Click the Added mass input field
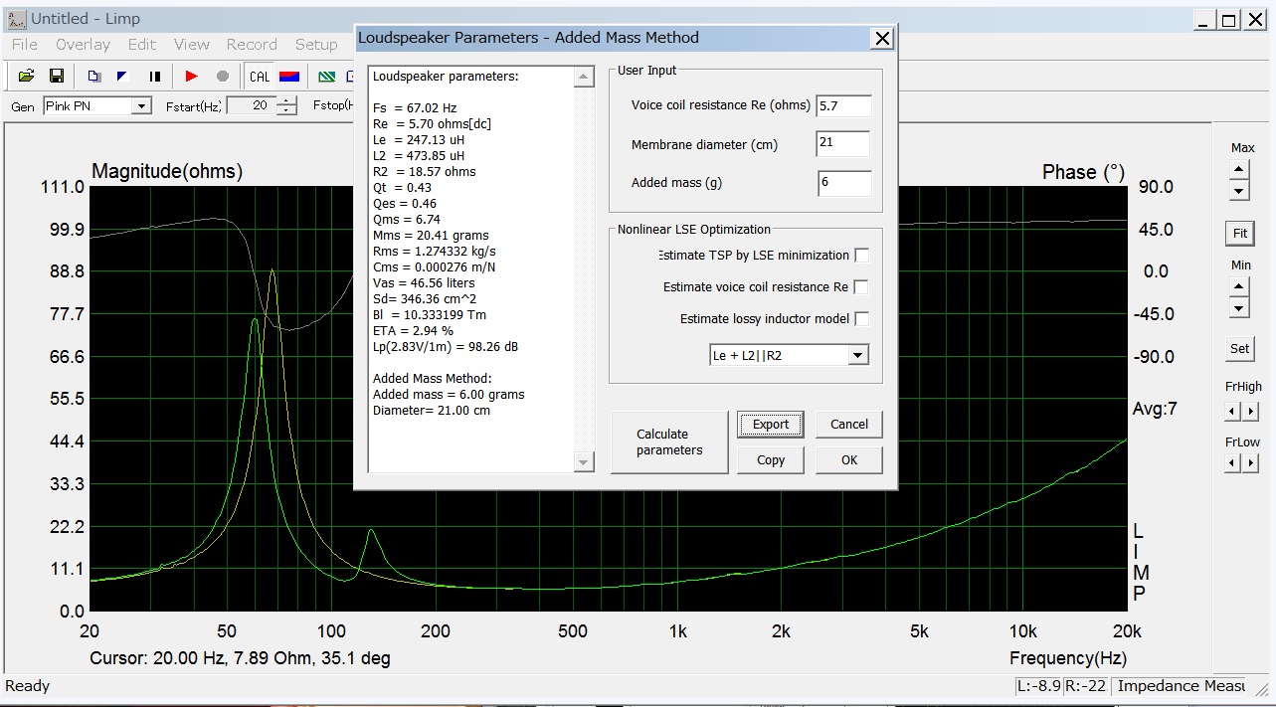The width and height of the screenshot is (1276, 707). coord(845,184)
